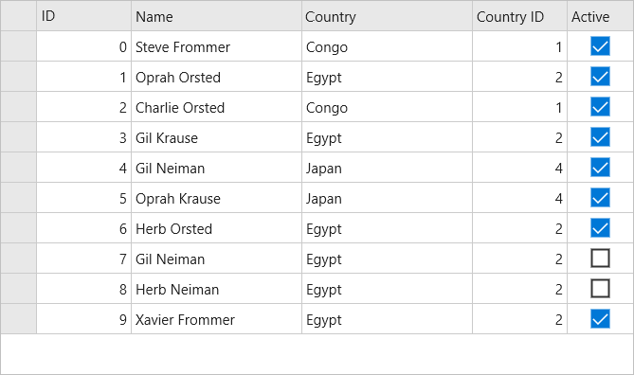Select the Gil Krause name cell

click(x=216, y=137)
